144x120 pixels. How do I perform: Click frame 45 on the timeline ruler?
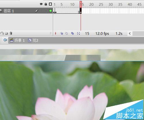139,5
